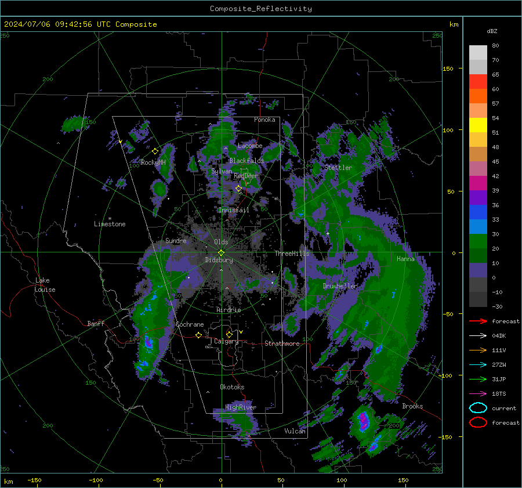Click the magenta 18TS arrow icon
522x488 pixels.
(478, 394)
